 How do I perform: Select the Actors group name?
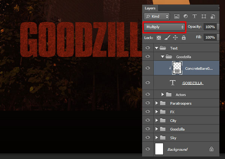tap(181, 95)
